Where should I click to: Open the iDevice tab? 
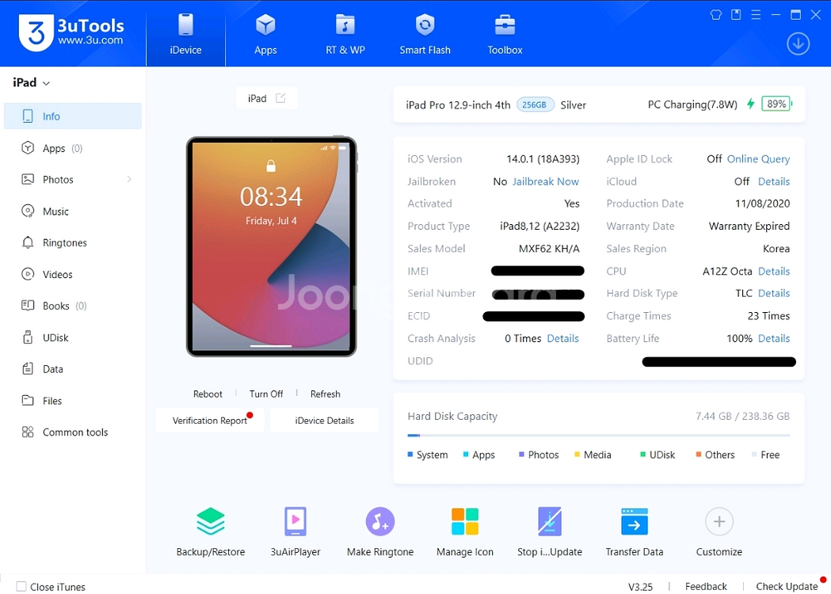click(x=185, y=33)
